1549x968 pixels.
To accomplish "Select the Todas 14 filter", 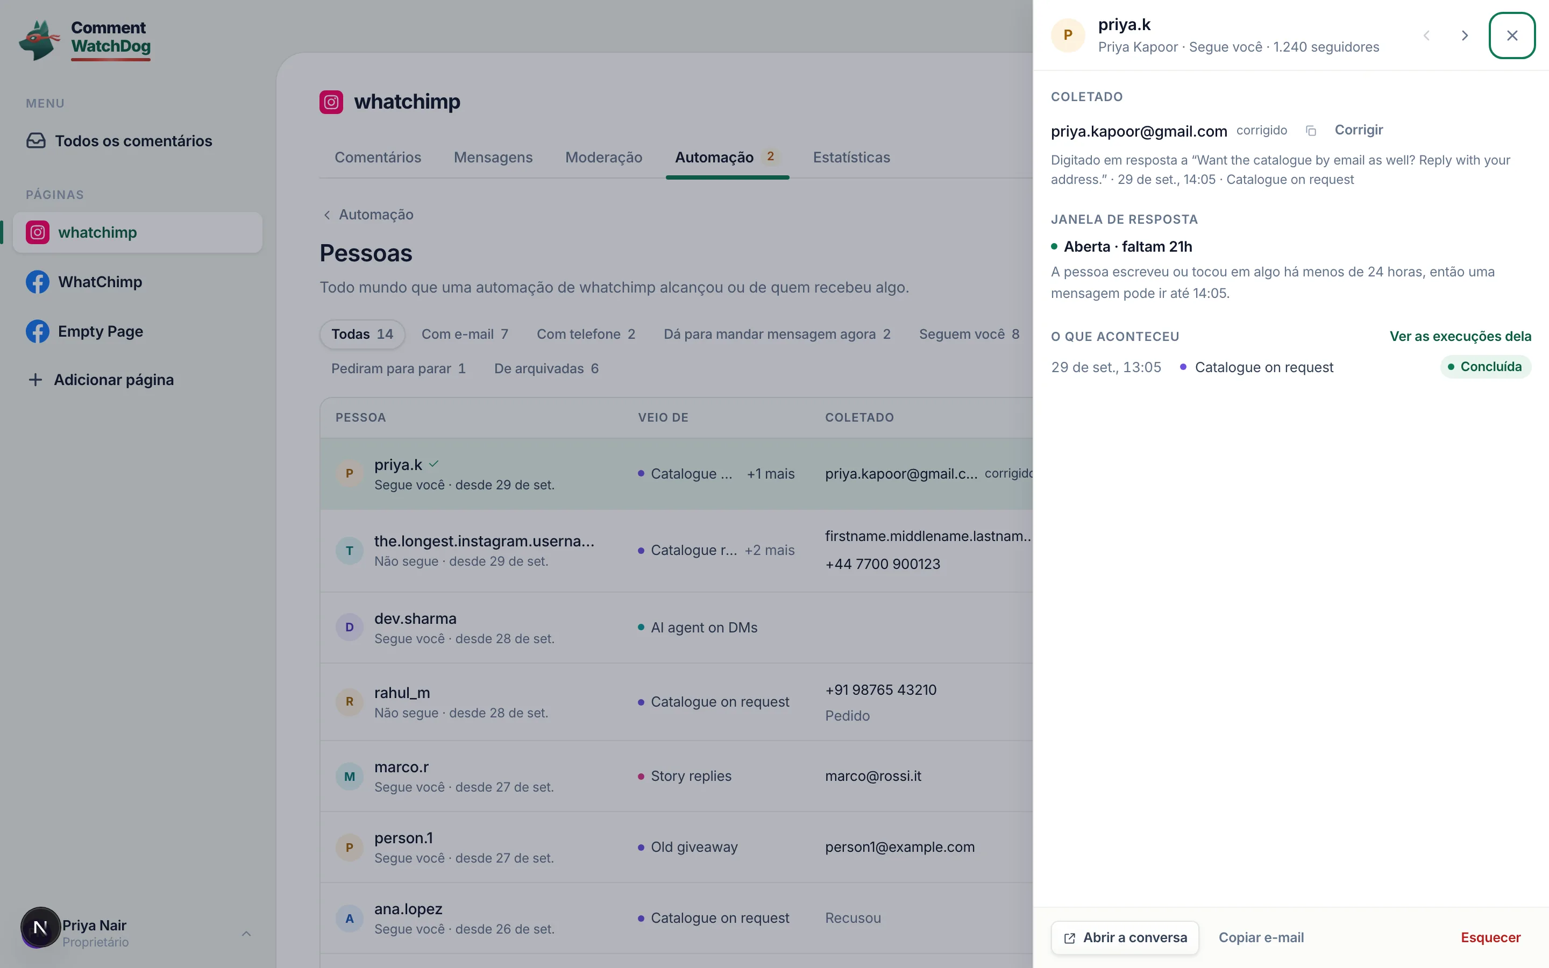I will tap(363, 334).
